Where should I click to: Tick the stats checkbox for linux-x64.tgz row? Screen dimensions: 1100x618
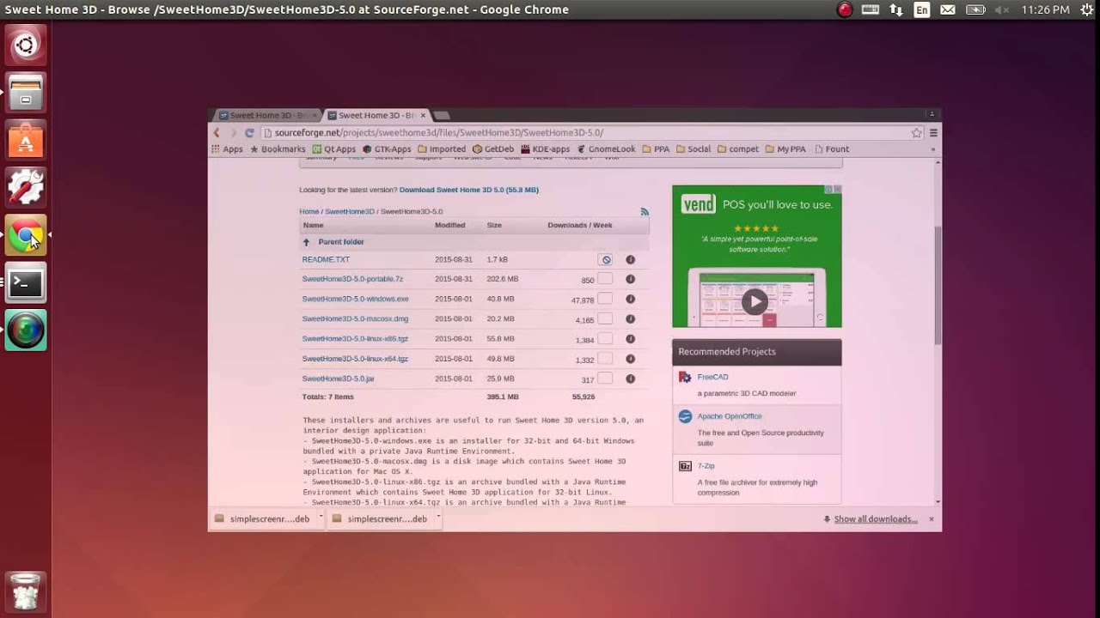pos(605,359)
